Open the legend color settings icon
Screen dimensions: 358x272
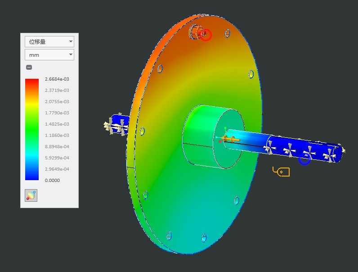pyautogui.click(x=31, y=195)
